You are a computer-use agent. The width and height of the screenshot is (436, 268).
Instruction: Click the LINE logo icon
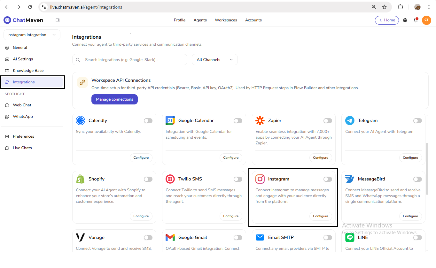point(350,237)
